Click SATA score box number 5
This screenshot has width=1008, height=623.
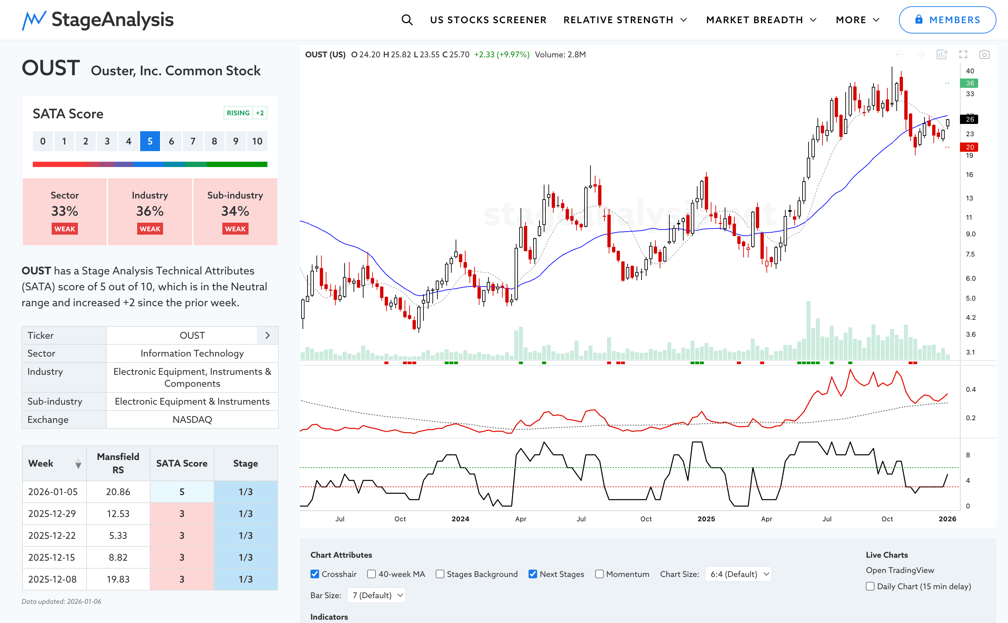click(150, 141)
